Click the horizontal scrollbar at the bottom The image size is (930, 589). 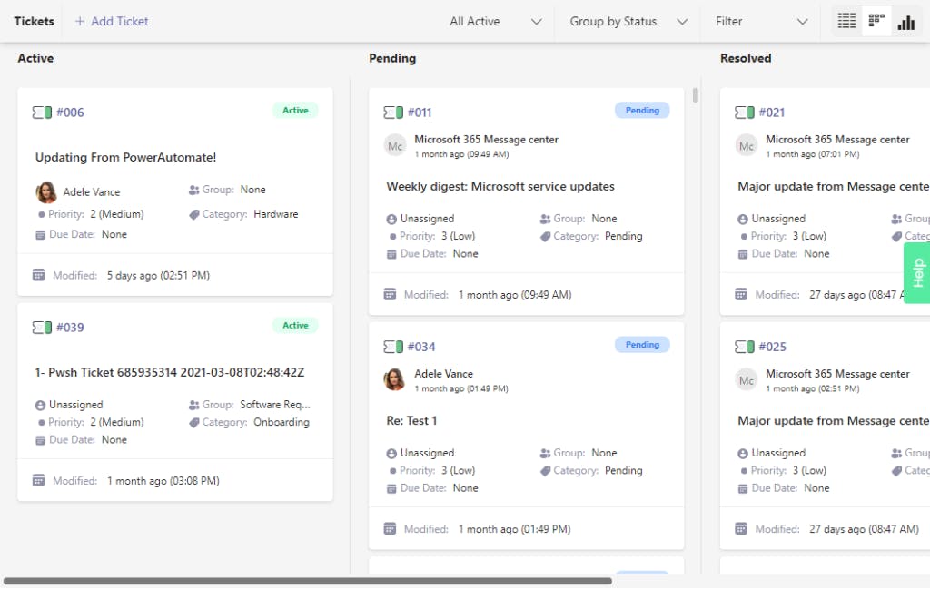point(307,581)
